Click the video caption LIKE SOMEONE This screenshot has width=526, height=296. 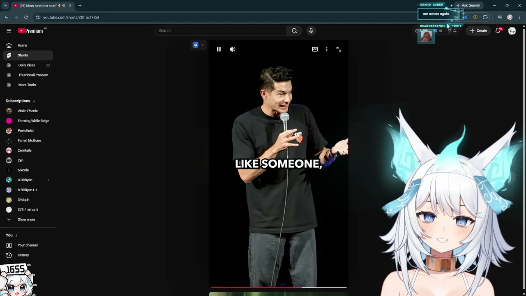click(279, 164)
